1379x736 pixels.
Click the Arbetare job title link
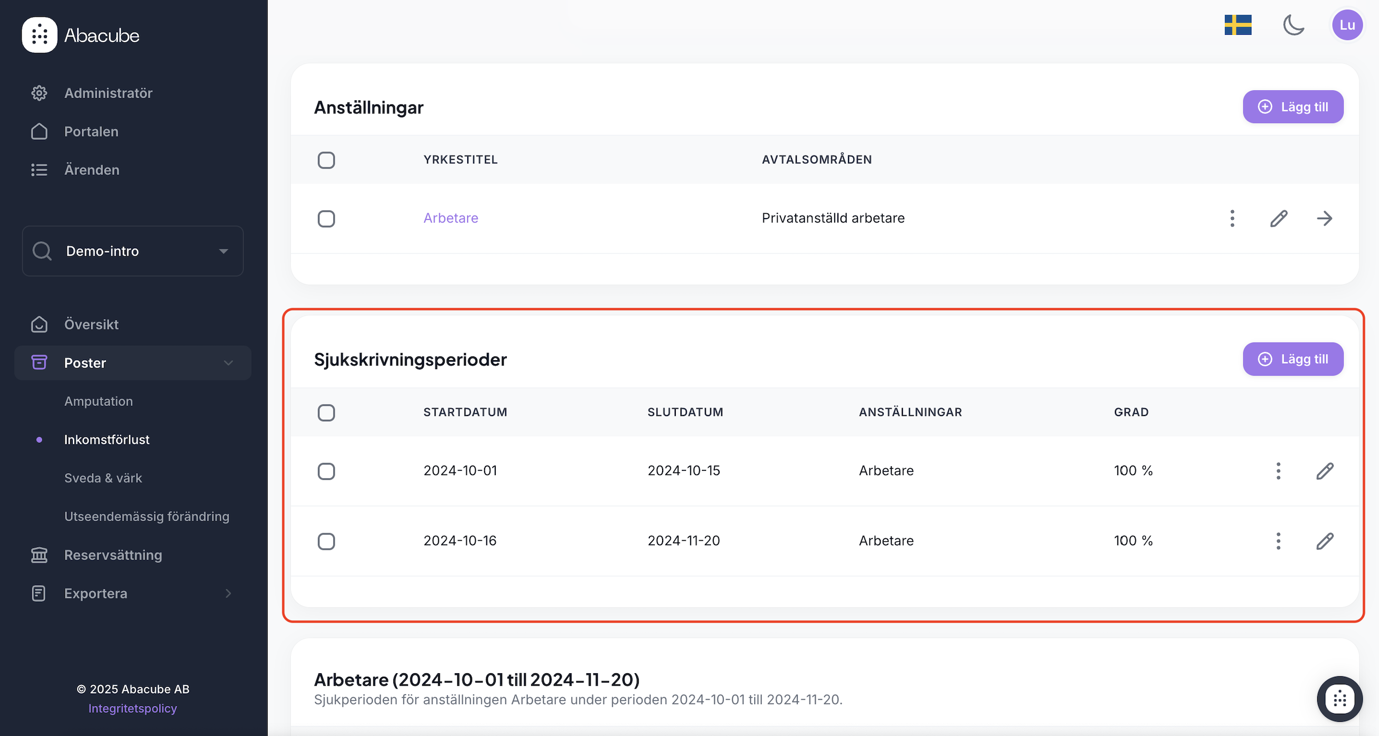point(451,219)
